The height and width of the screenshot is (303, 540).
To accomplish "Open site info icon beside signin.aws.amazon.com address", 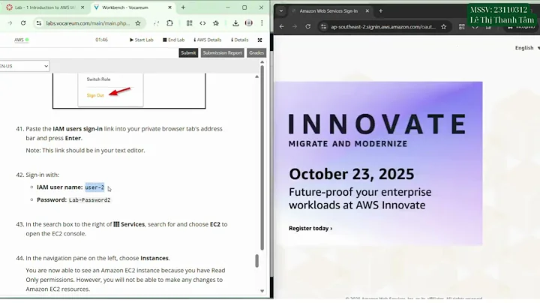I will point(323,26).
